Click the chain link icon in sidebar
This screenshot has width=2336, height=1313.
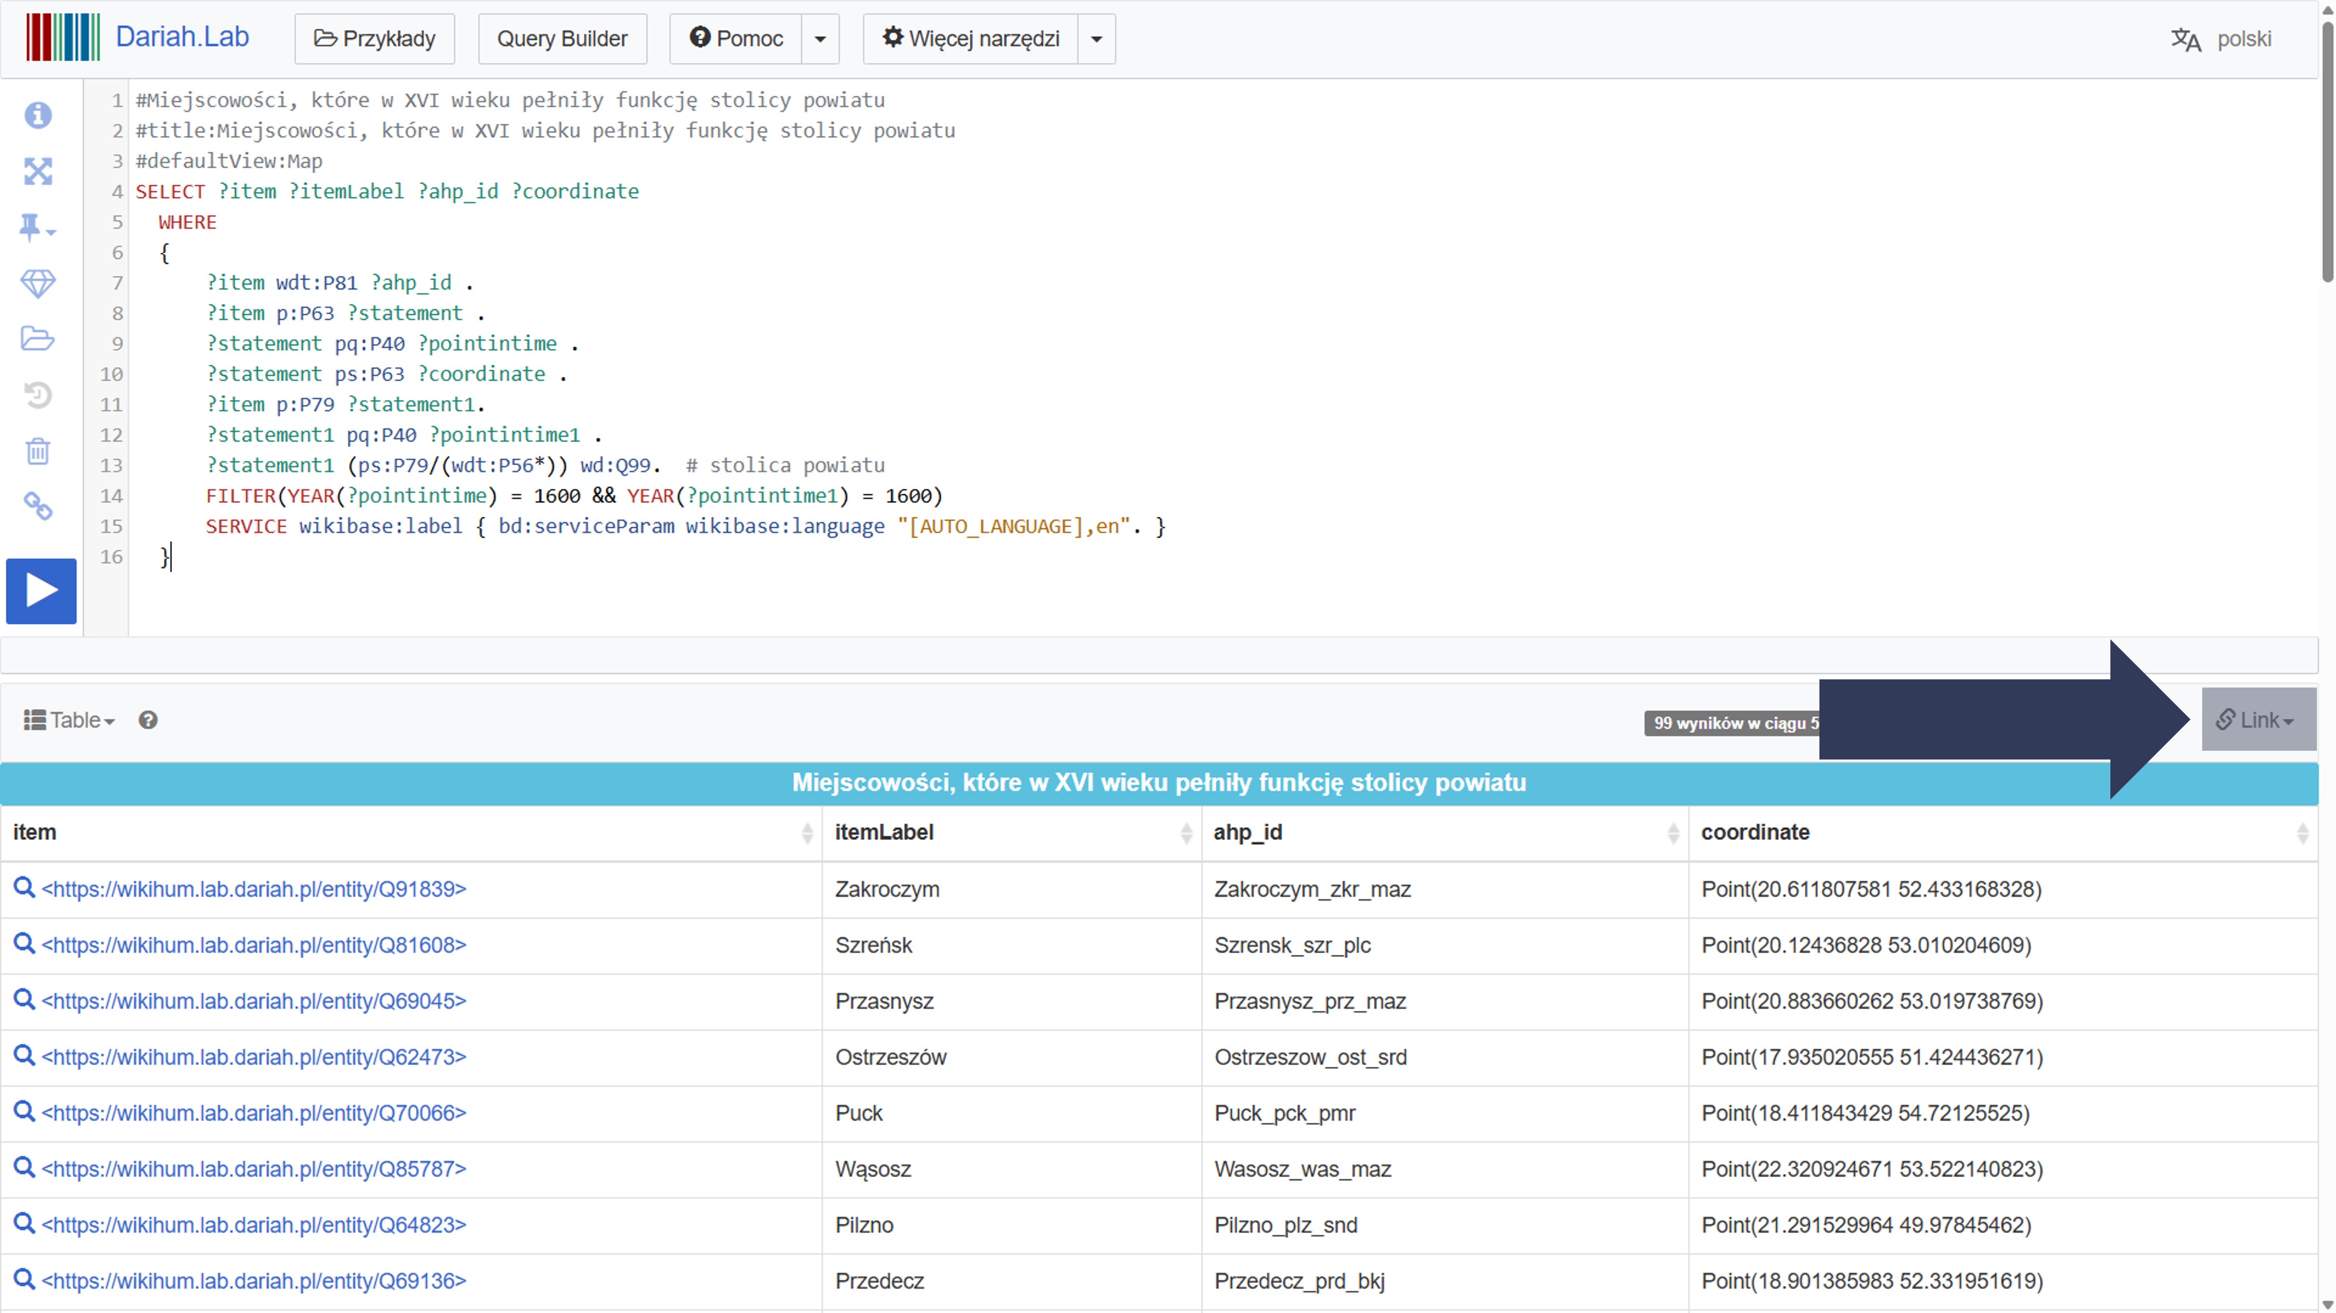click(38, 506)
